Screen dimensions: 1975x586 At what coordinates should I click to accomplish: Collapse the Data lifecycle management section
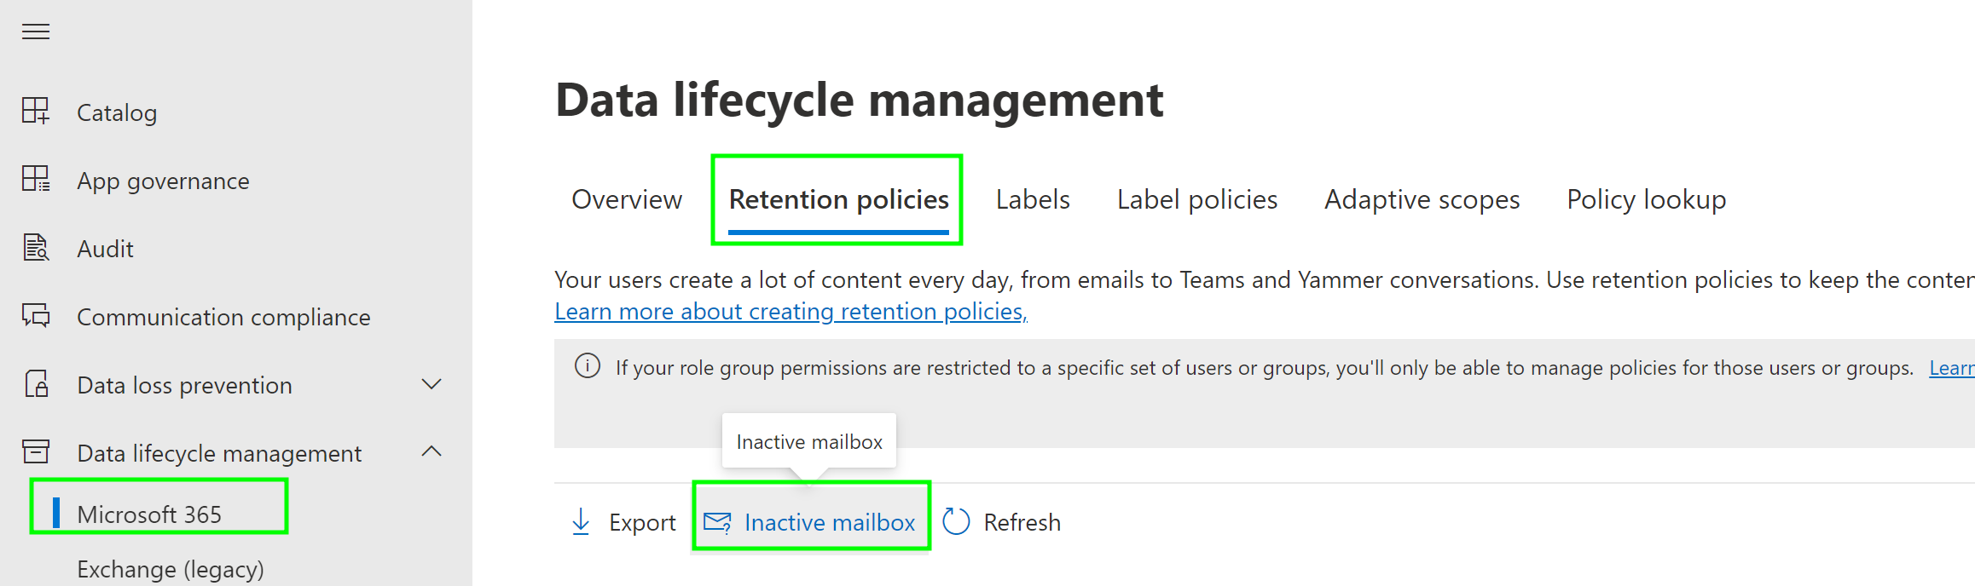point(431,451)
